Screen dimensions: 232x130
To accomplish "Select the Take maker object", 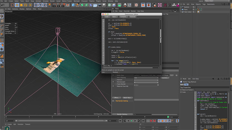I will point(188,12).
